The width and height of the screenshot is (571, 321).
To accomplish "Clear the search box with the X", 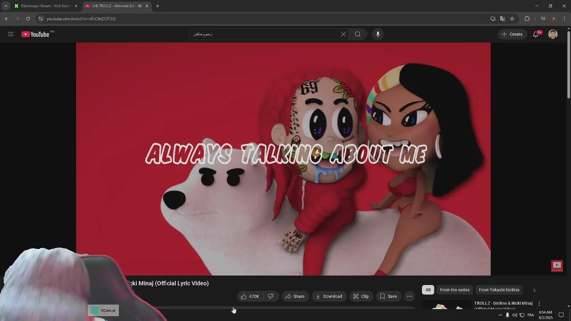I will tap(343, 34).
